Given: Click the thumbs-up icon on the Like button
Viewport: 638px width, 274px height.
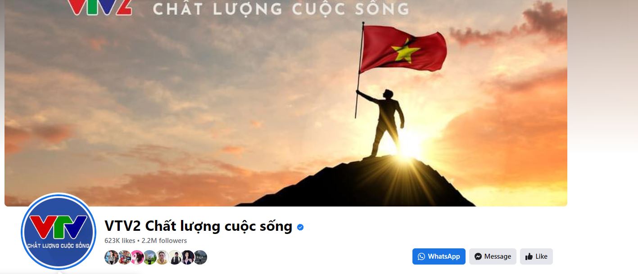Looking at the screenshot, I should 529,256.
